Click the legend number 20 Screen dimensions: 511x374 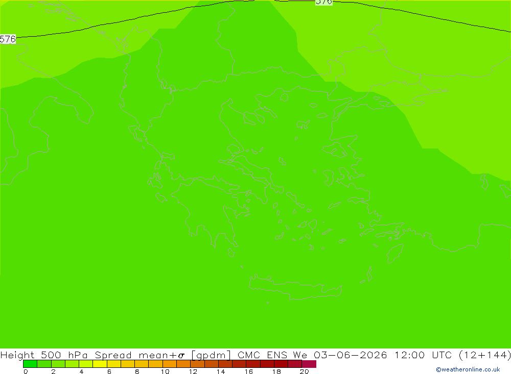pos(305,371)
